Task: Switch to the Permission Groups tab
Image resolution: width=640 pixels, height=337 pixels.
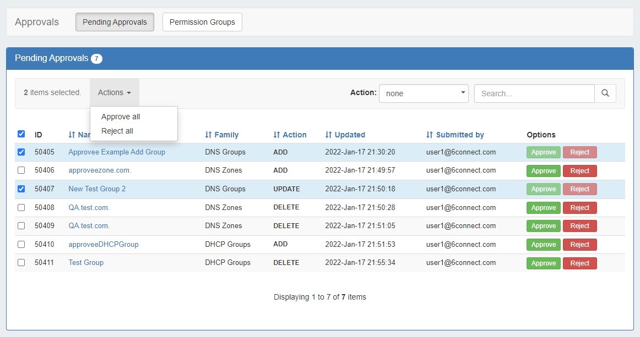Action: point(202,22)
